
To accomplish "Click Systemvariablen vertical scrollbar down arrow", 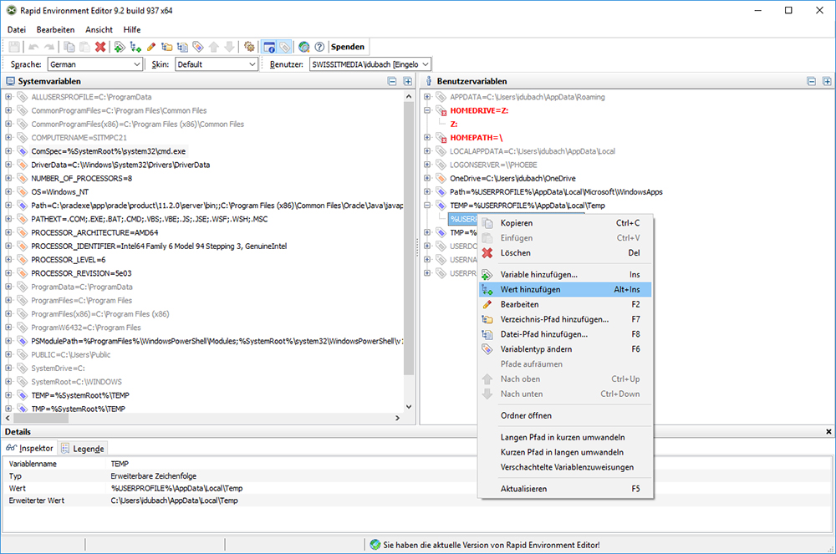I will pos(409,407).
